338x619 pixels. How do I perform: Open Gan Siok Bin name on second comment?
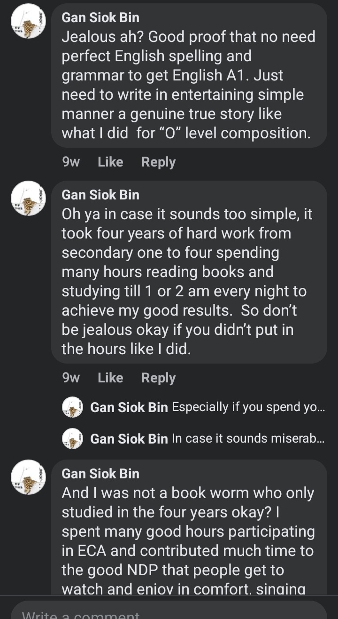(x=100, y=195)
